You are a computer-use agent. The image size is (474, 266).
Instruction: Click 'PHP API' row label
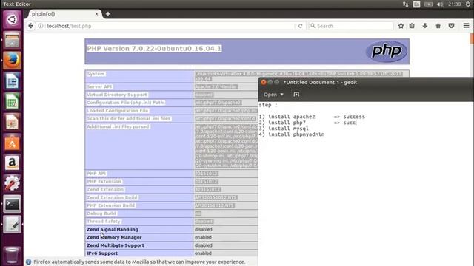pos(96,174)
